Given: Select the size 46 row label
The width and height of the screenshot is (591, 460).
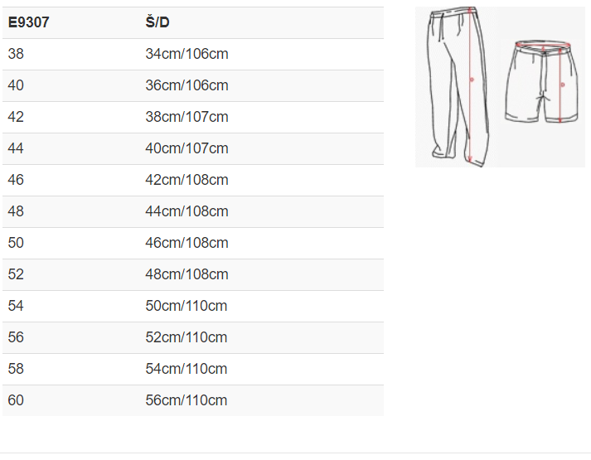Looking at the screenshot, I should pyautogui.click(x=16, y=180).
